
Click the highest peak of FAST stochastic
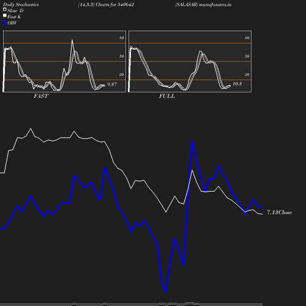pos(72,40)
